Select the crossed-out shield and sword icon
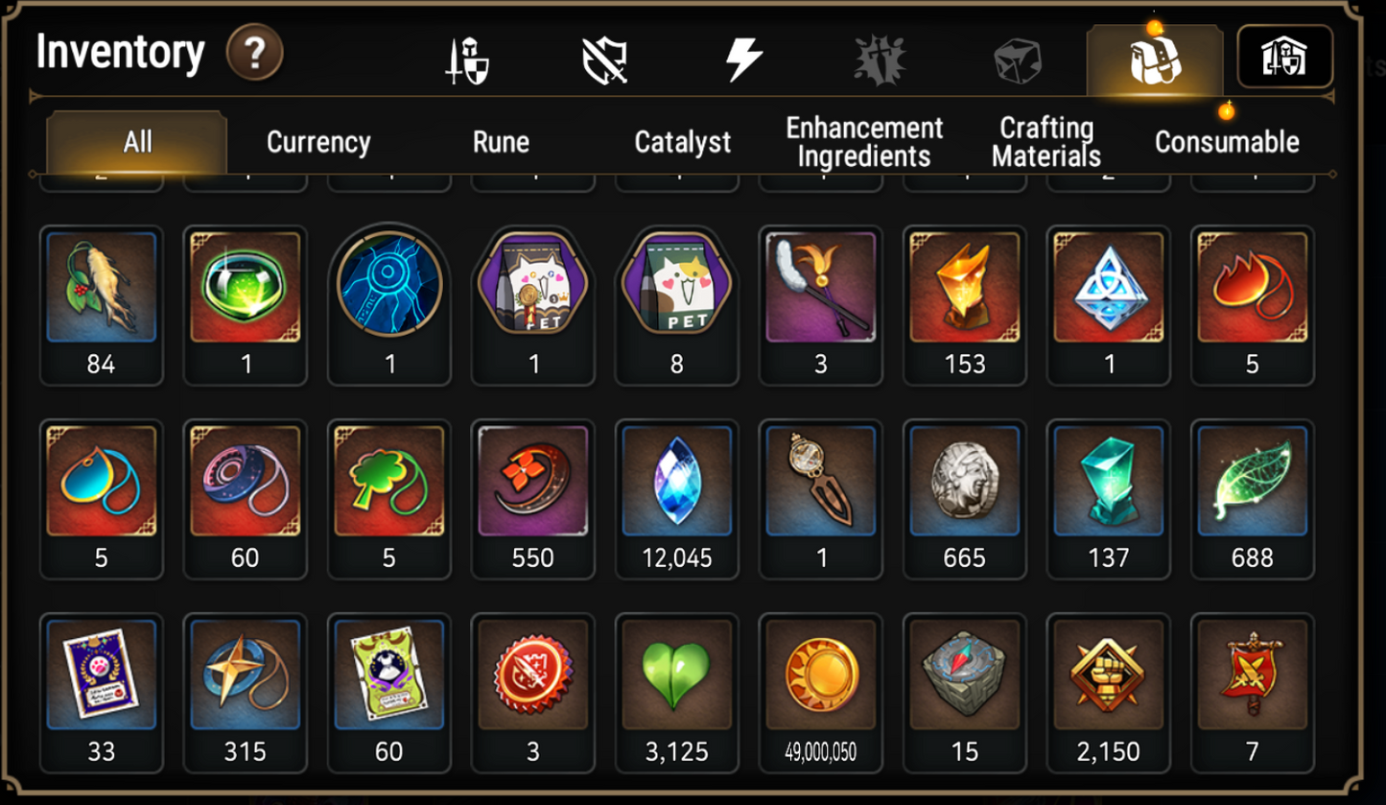The image size is (1386, 805). (605, 61)
